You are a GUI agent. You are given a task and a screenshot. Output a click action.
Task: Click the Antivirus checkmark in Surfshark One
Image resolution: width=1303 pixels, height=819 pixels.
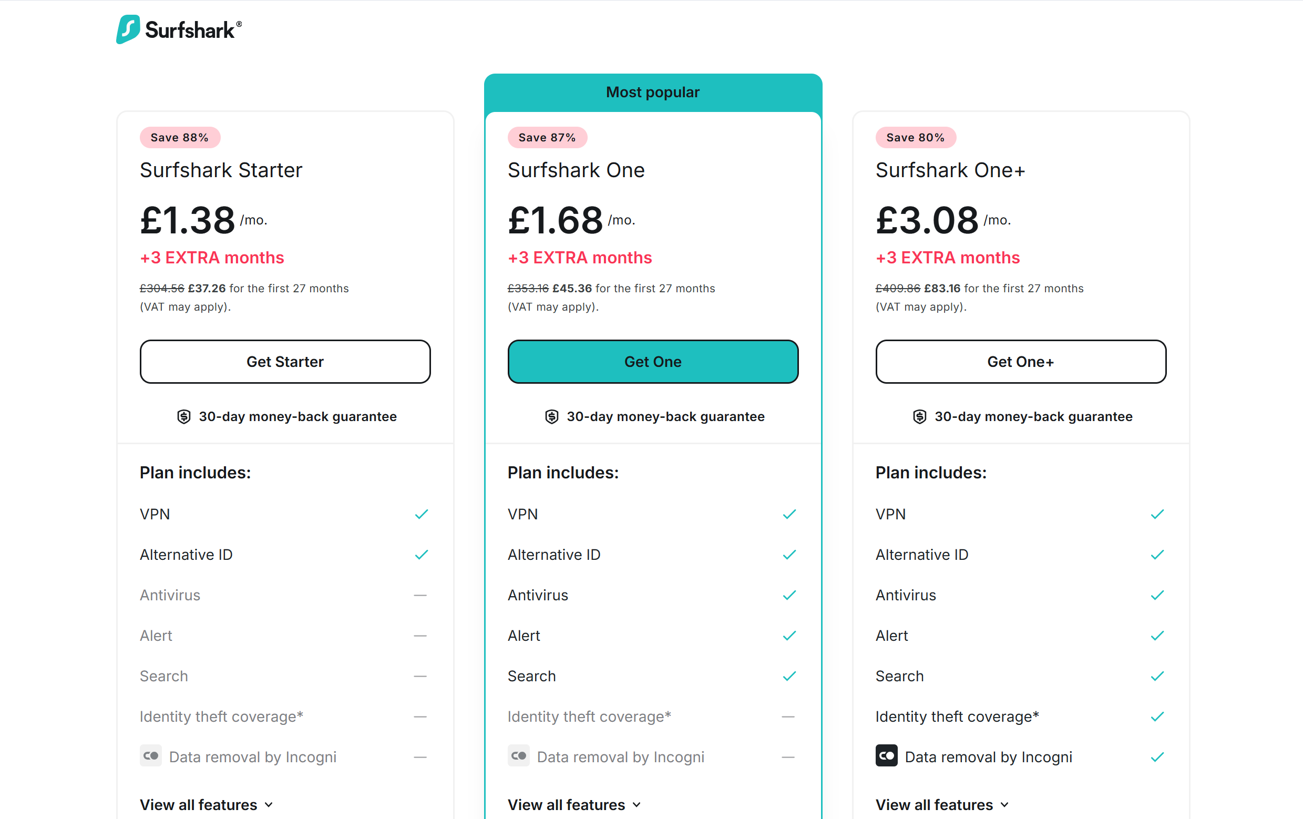point(789,595)
